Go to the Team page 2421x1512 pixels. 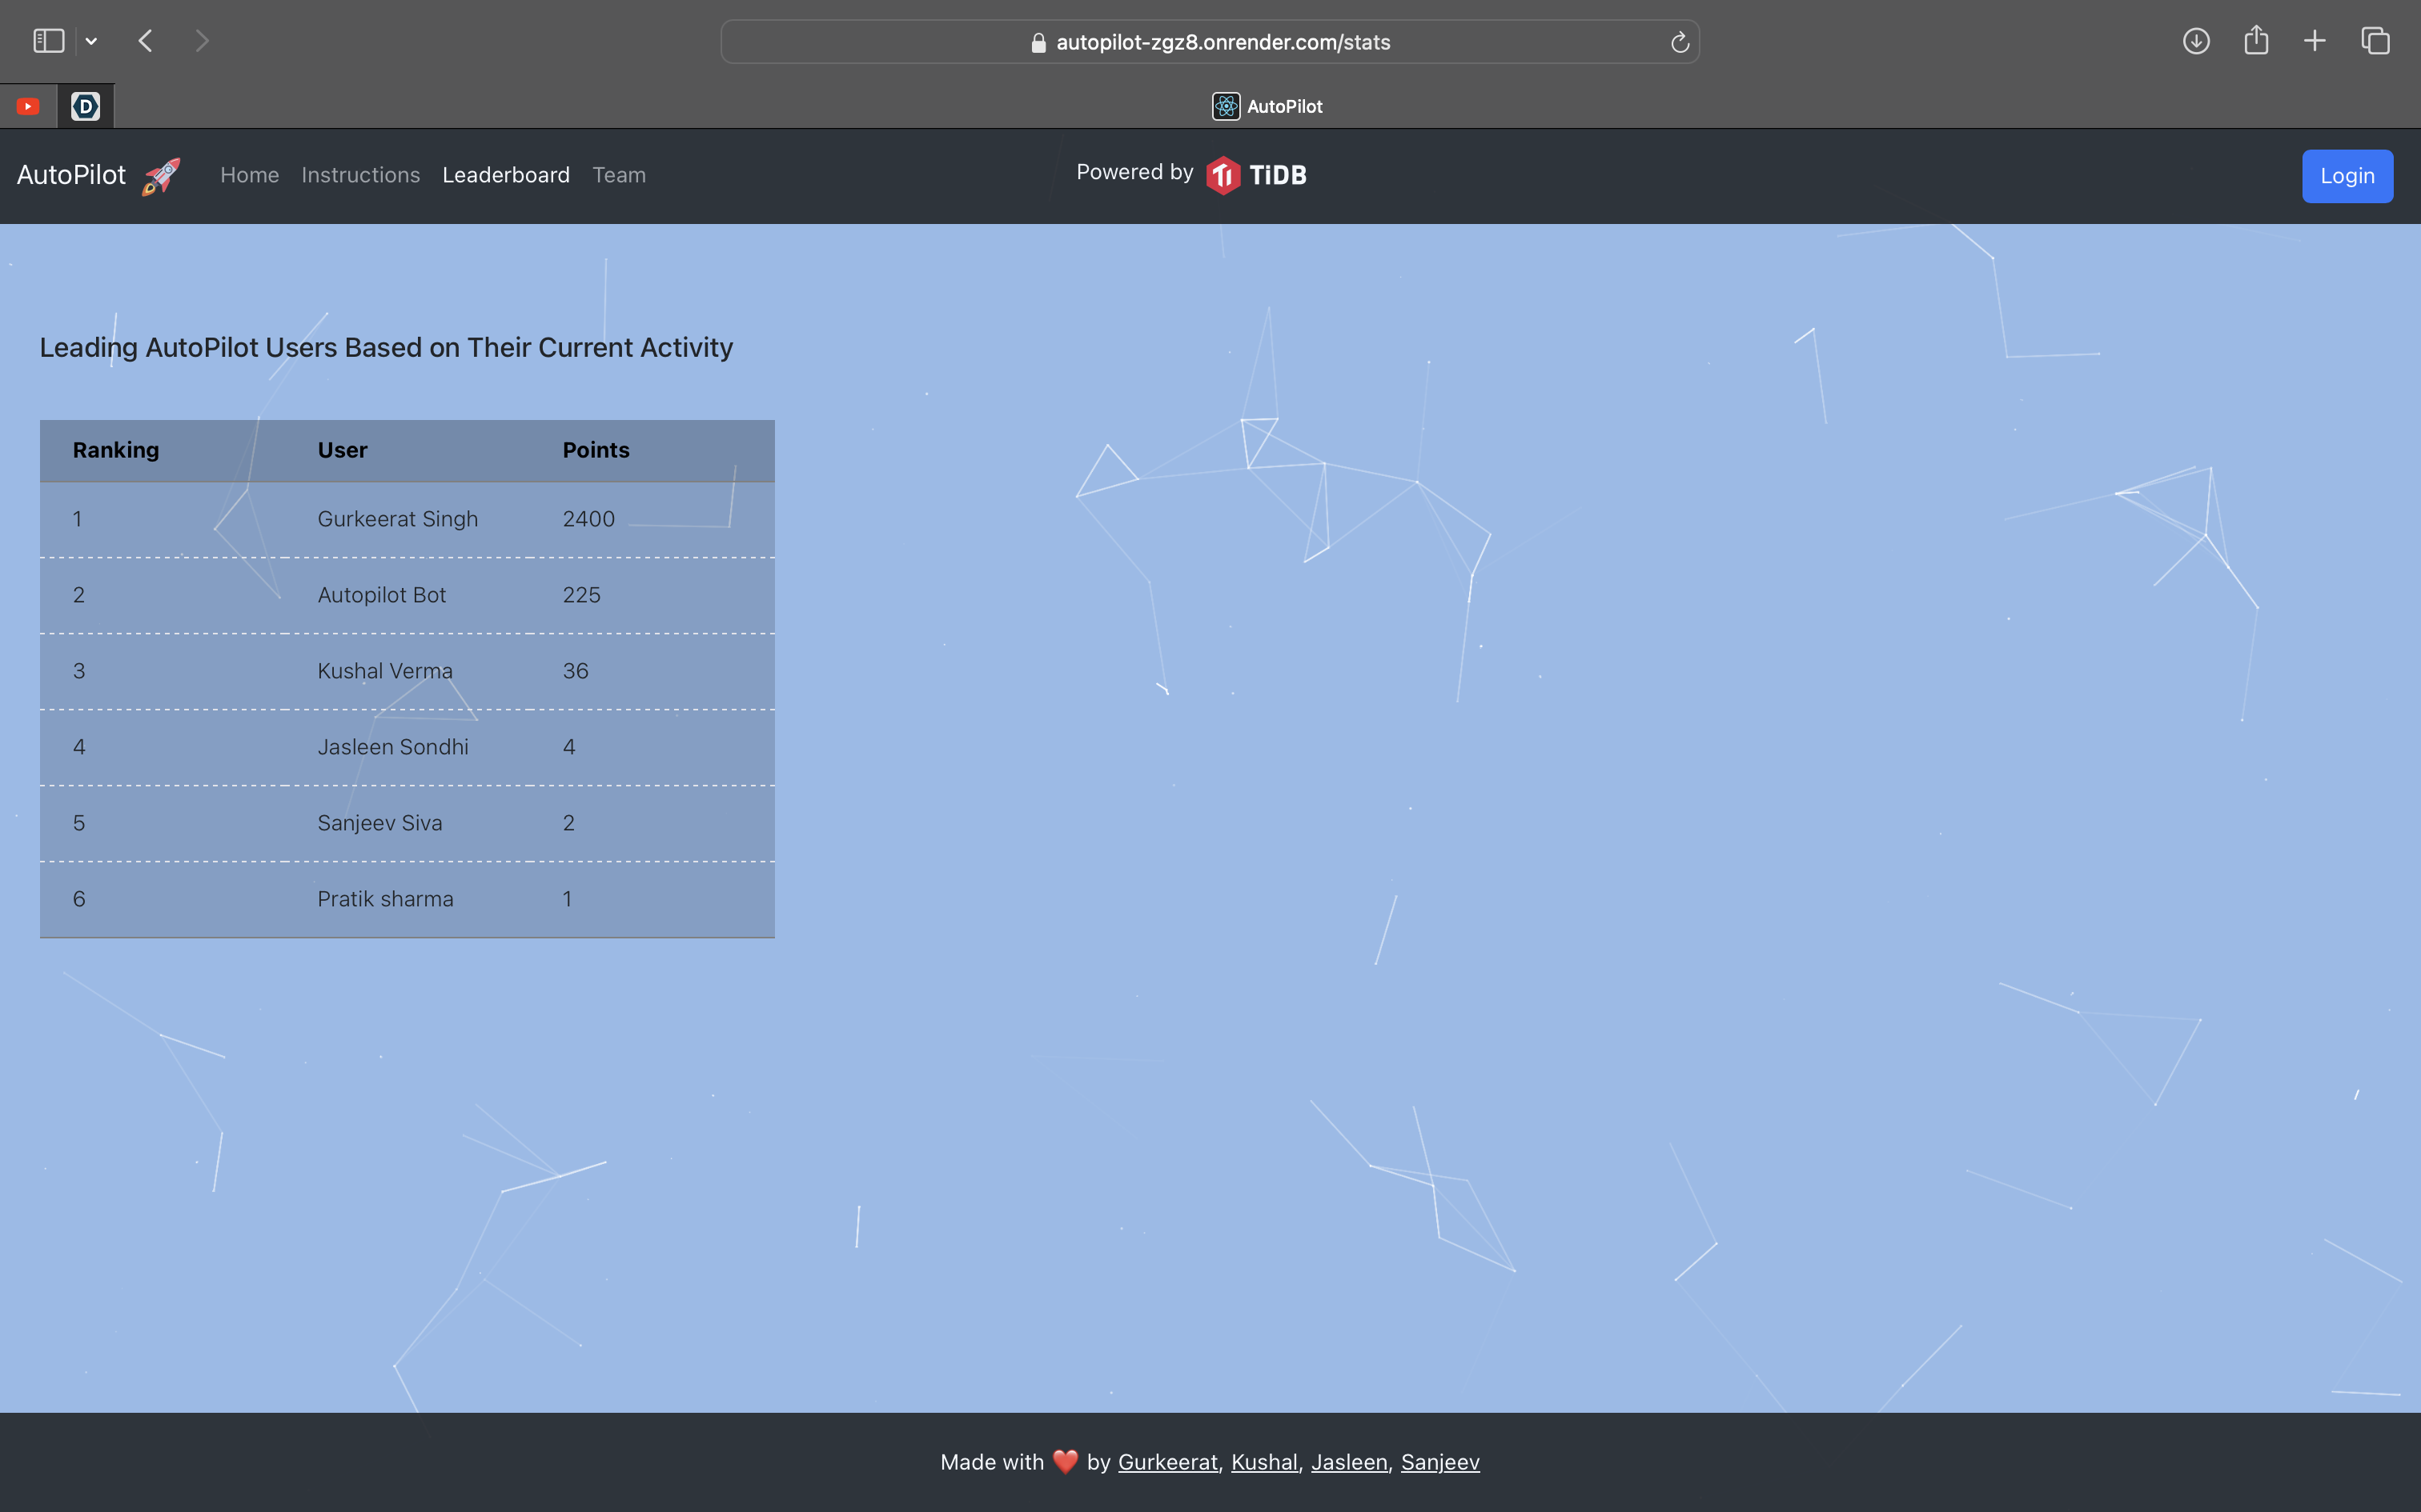[618, 175]
